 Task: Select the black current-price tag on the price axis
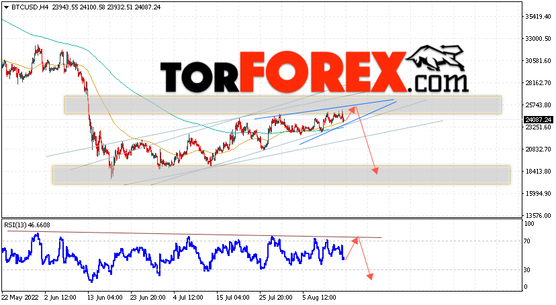pyautogui.click(x=538, y=120)
